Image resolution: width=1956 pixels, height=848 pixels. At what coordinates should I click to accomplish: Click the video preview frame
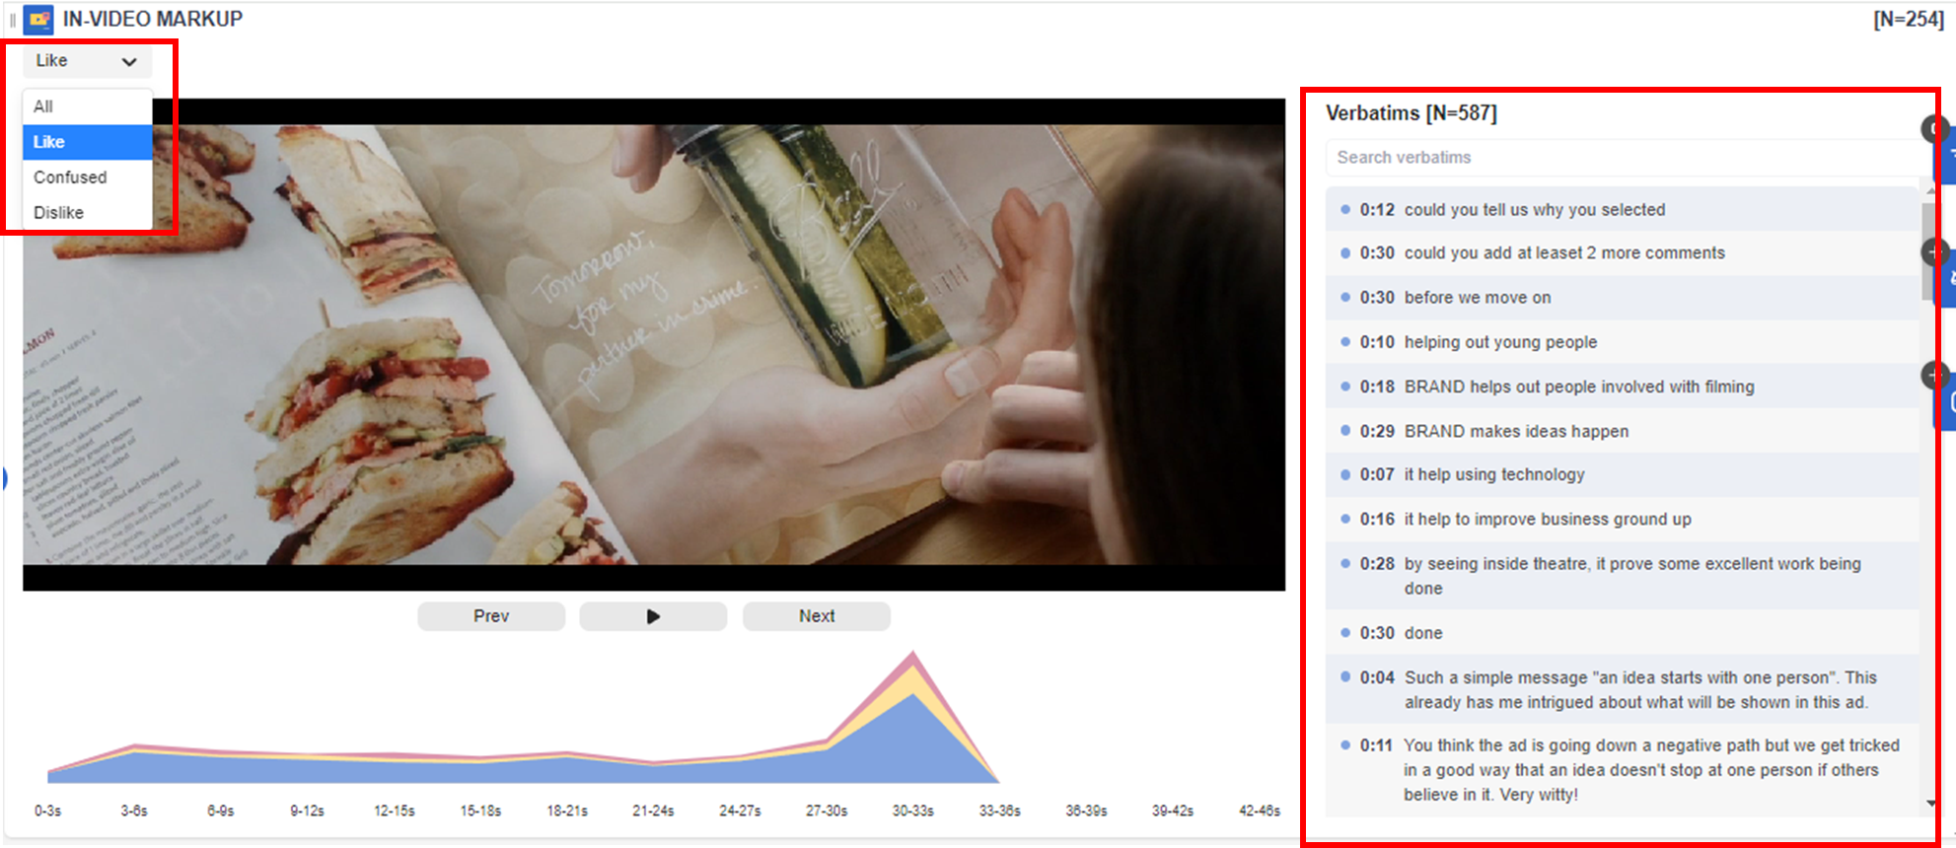point(654,344)
